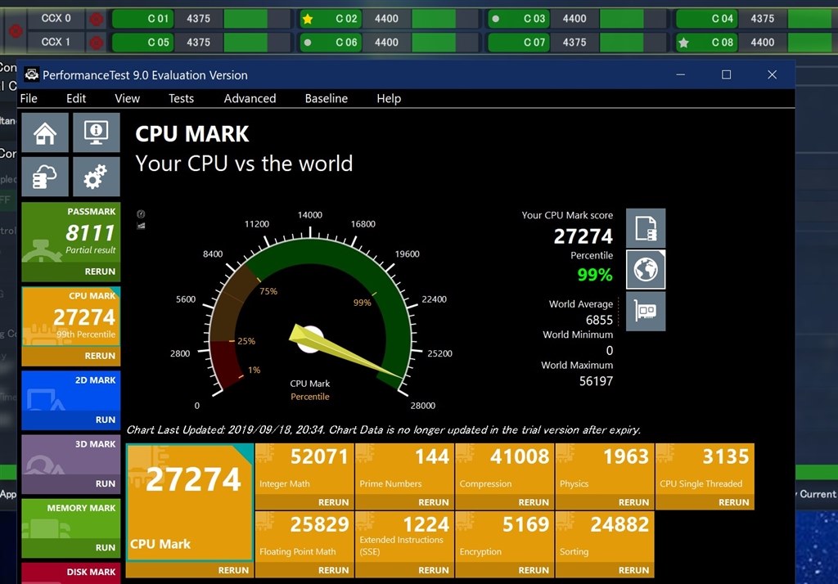Run the 3D Mark test
This screenshot has width=838, height=584.
106,483
